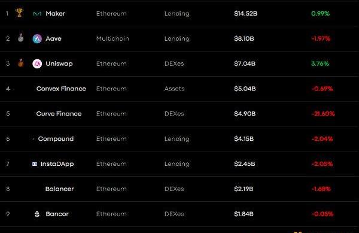Click the Bancor logo icon

[37, 214]
